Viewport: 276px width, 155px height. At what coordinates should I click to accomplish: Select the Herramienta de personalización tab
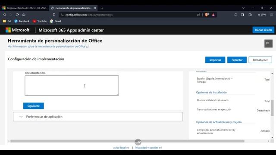pyautogui.click(x=73, y=8)
